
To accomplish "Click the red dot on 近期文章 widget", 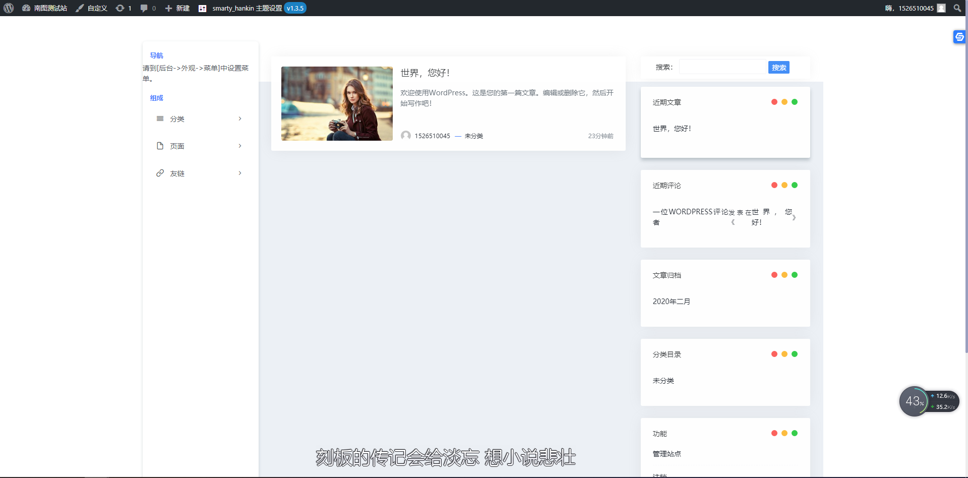I will (774, 101).
